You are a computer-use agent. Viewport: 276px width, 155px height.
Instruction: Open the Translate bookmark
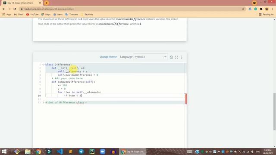pos(72,14)
